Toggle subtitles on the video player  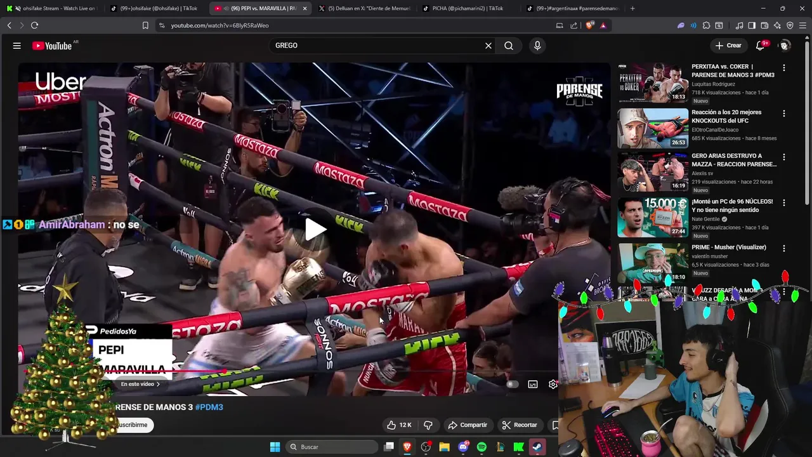[x=533, y=384]
